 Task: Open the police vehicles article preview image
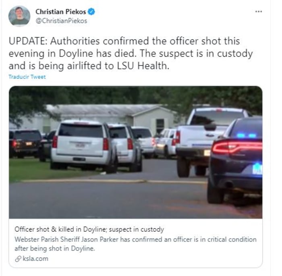pos(136,152)
